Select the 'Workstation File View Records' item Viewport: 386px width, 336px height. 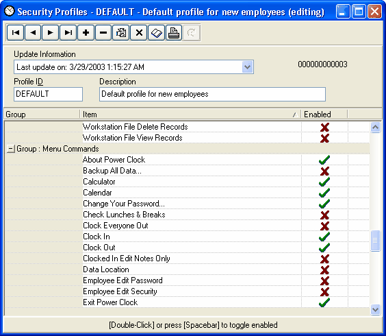133,138
